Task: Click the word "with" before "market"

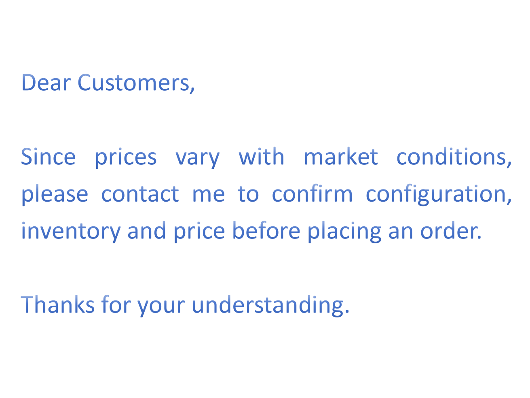Action: [x=262, y=157]
